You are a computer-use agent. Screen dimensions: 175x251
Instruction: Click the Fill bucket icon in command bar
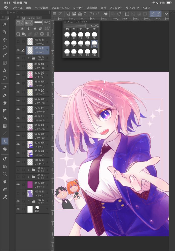coord(106,14)
